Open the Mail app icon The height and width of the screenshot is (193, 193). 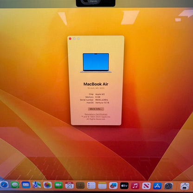(26, 185)
